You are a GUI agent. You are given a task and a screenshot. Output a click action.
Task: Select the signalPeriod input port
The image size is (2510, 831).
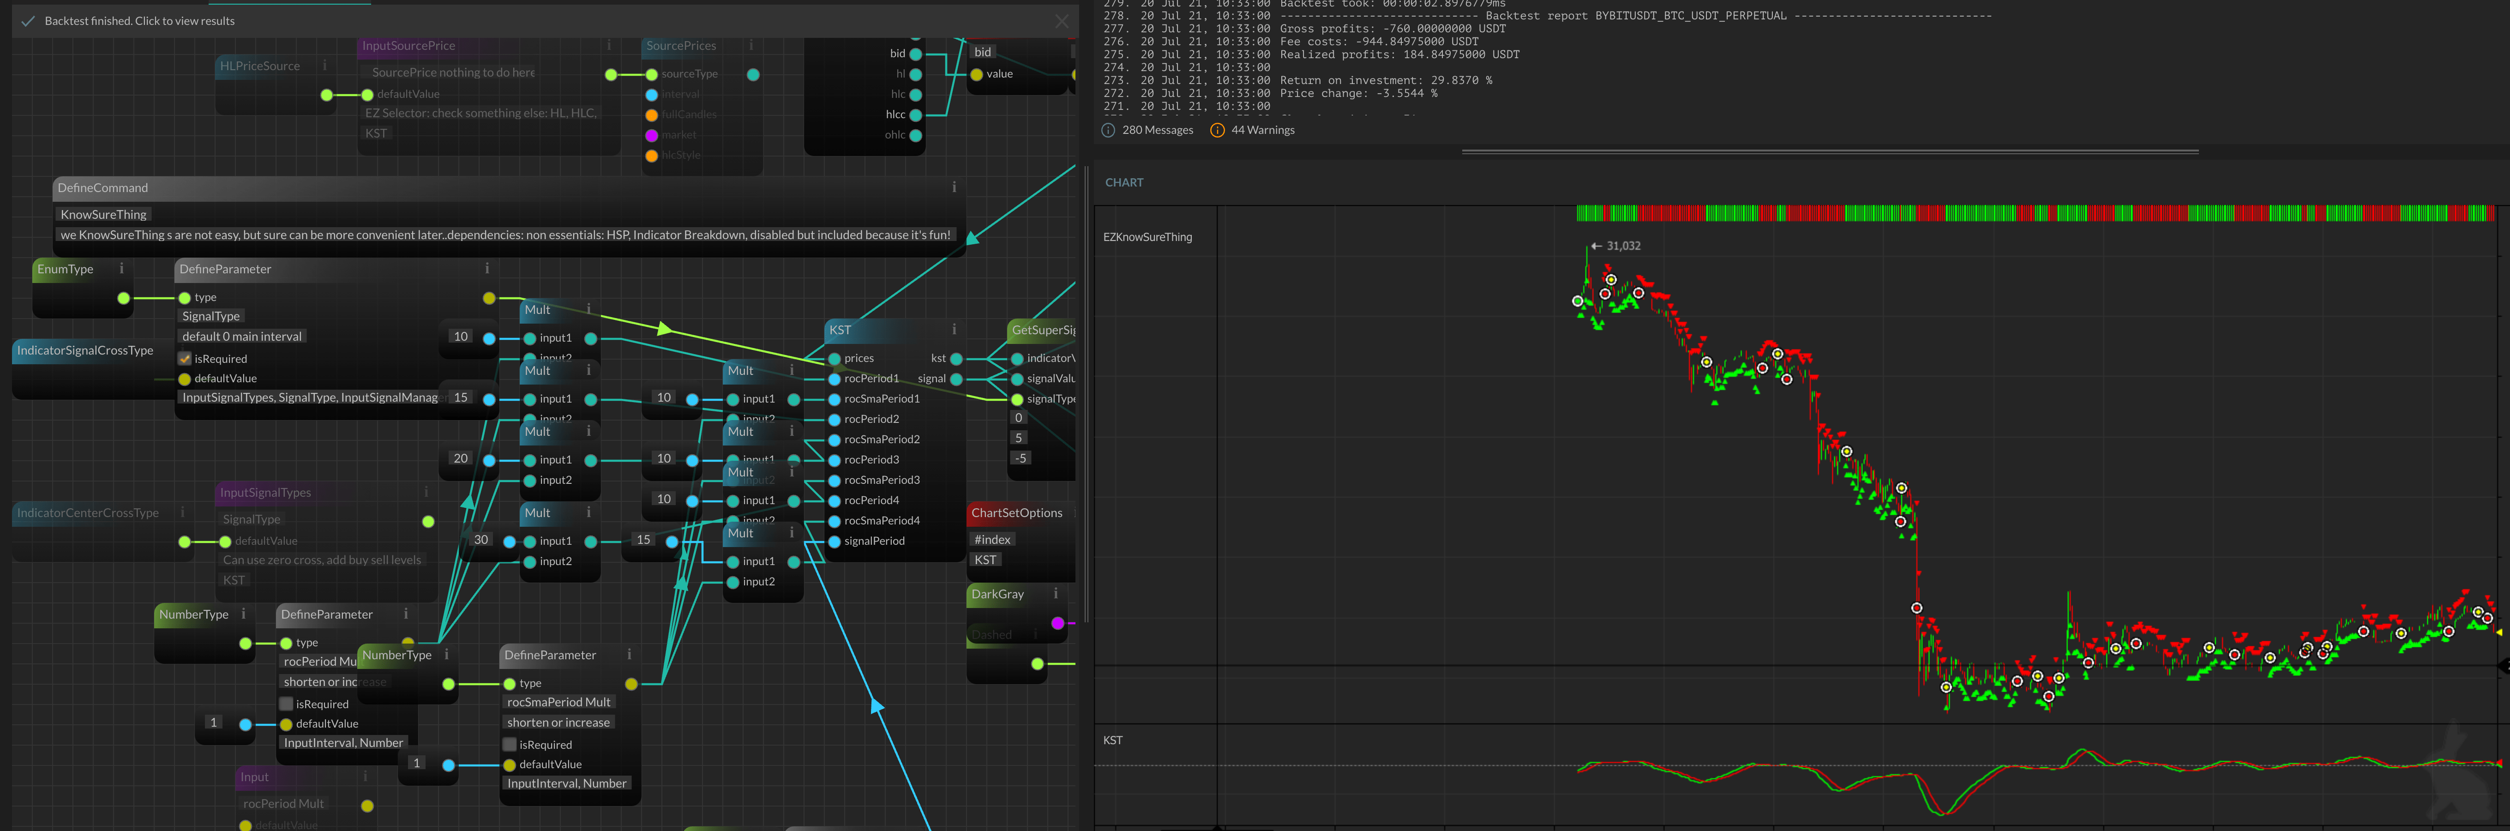[834, 541]
